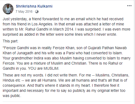135x104 pixels.
Task: Click the words 'Los Angeles' in the post
Action: [42, 24]
